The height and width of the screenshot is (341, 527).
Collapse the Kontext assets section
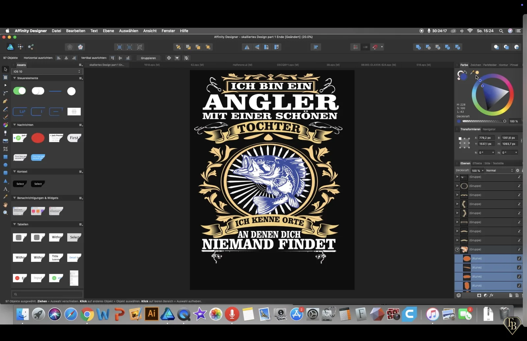click(x=14, y=171)
